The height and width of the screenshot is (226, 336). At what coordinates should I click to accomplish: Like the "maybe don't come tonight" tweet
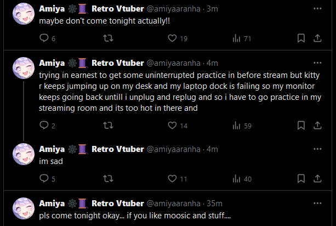click(x=172, y=38)
